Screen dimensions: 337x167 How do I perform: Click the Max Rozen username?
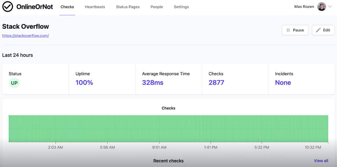pos(304,7)
